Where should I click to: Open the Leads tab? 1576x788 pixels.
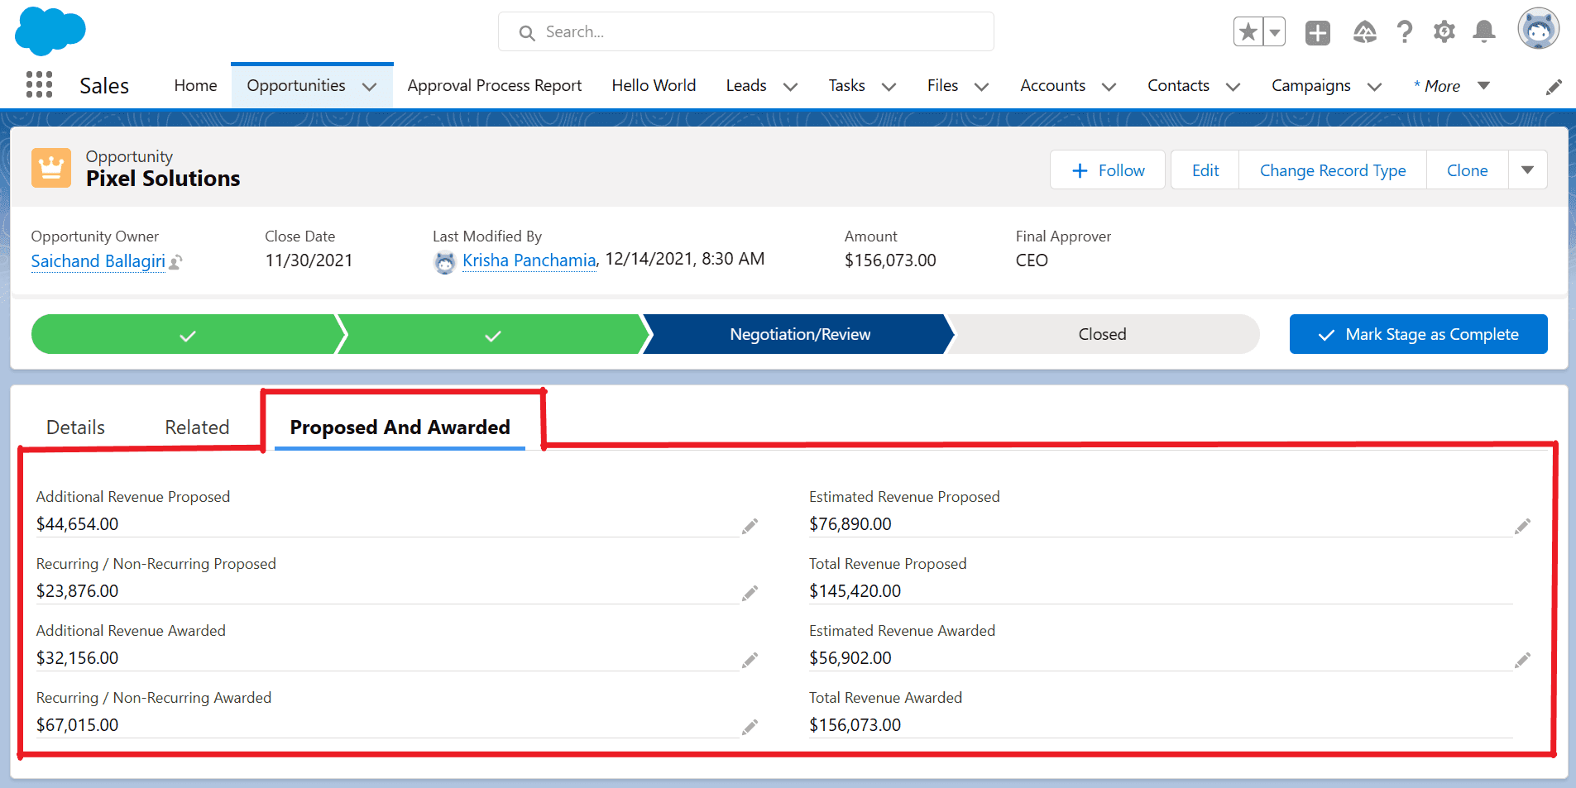(x=746, y=85)
